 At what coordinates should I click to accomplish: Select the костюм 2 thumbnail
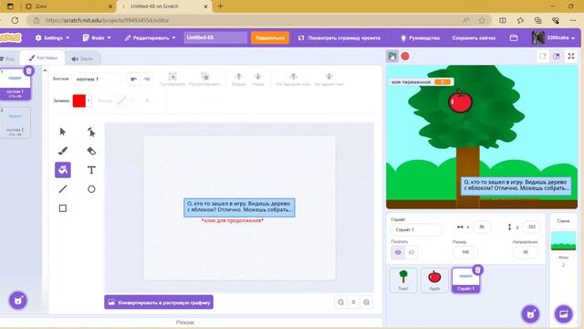coord(15,122)
